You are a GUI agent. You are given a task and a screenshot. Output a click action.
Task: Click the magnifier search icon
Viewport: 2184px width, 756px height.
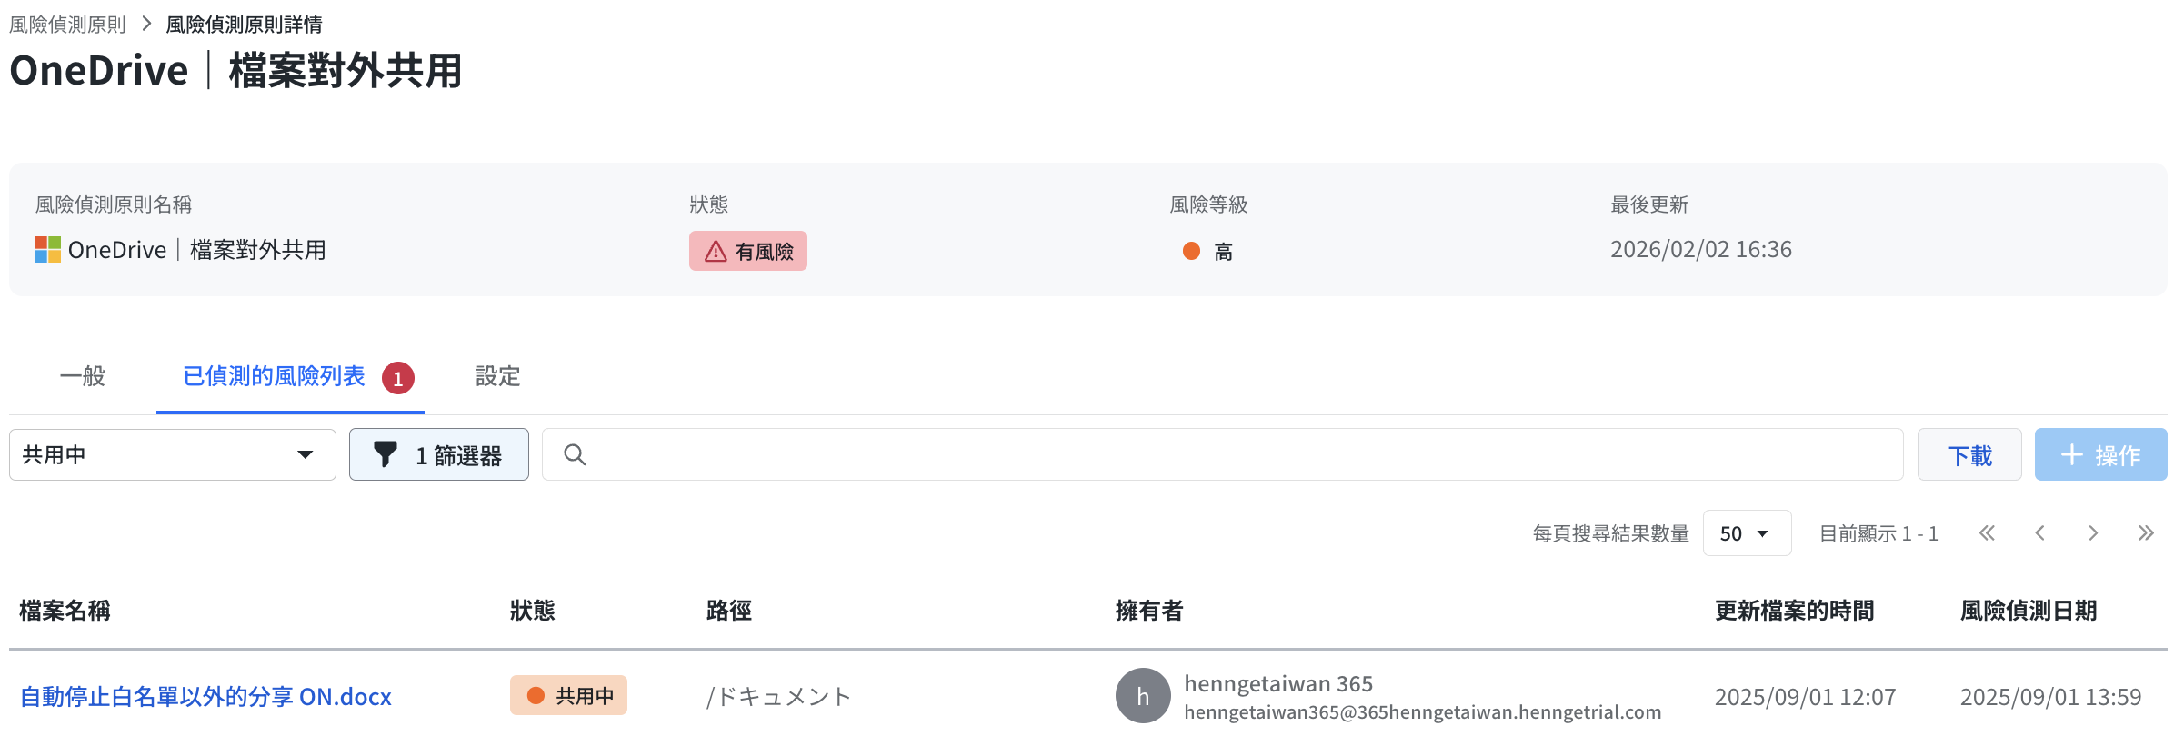(575, 454)
